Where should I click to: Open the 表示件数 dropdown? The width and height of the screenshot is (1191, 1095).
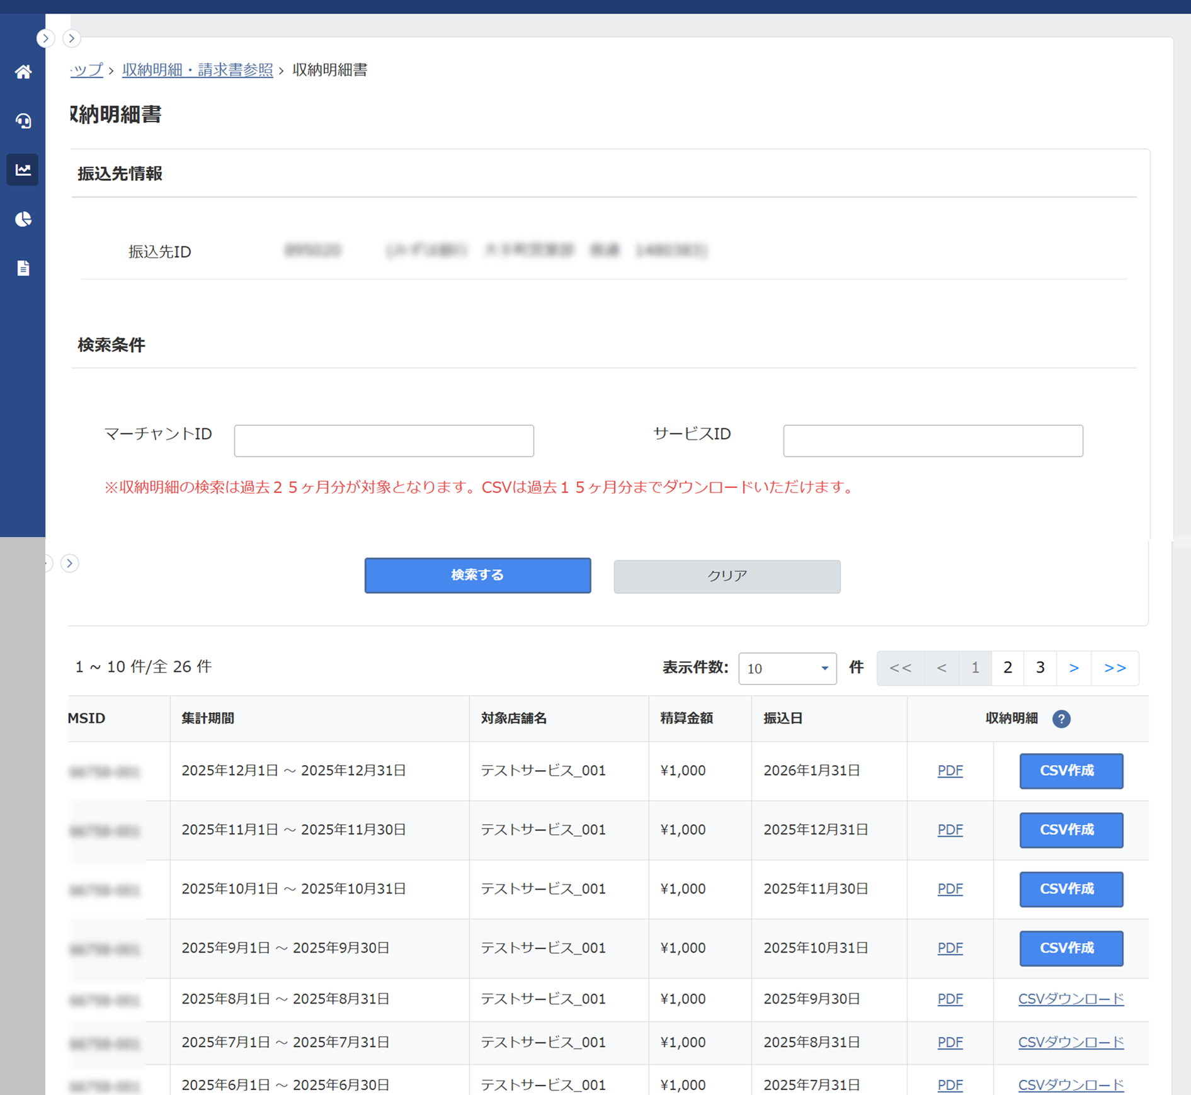(x=787, y=668)
